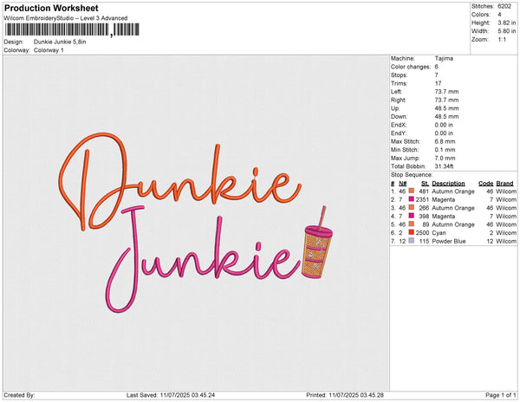This screenshot has width=520, height=402.
Task: Click the Magenta swatch in stop row 4
Action: coord(411,216)
